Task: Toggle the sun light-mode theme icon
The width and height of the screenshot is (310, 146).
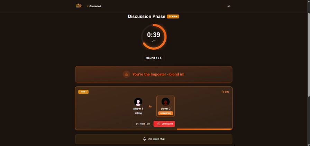Action: pyautogui.click(x=229, y=6)
